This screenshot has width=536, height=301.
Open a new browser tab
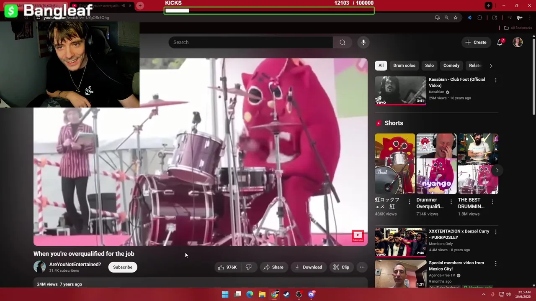pos(140,5)
